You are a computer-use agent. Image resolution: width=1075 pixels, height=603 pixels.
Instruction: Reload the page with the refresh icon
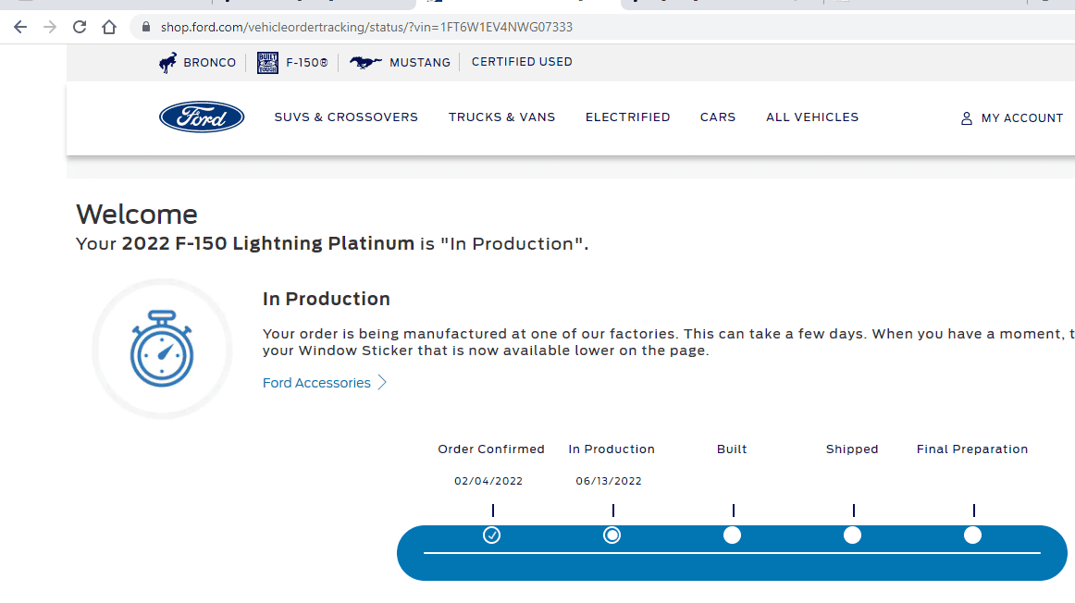click(80, 27)
